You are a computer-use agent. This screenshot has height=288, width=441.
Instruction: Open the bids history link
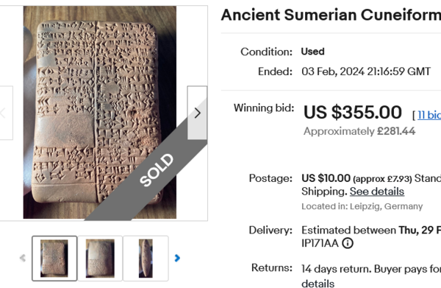pos(429,115)
